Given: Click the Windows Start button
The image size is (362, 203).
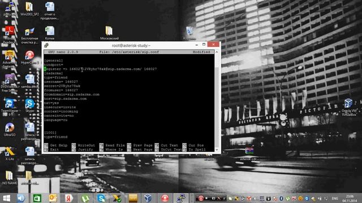Looking at the screenshot, I should pos(6,198).
